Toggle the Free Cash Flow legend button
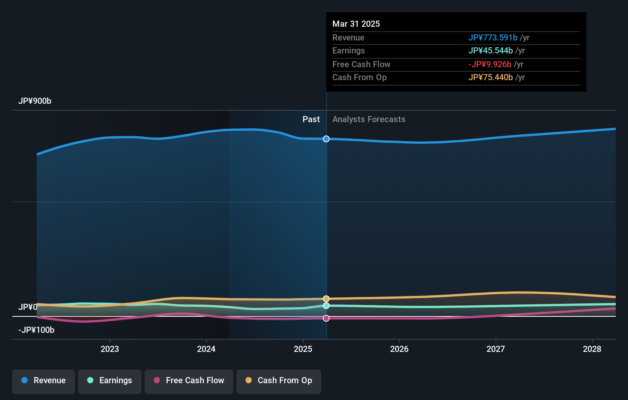The height and width of the screenshot is (400, 628). pyautogui.click(x=189, y=381)
